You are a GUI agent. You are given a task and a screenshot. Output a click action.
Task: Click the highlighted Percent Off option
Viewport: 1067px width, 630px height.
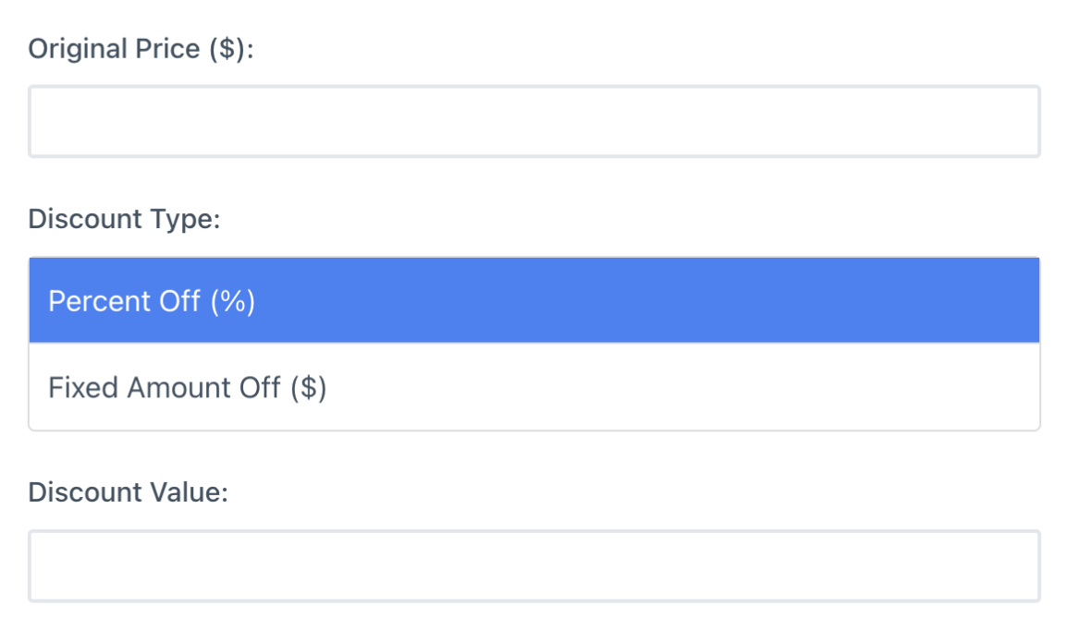click(x=533, y=300)
